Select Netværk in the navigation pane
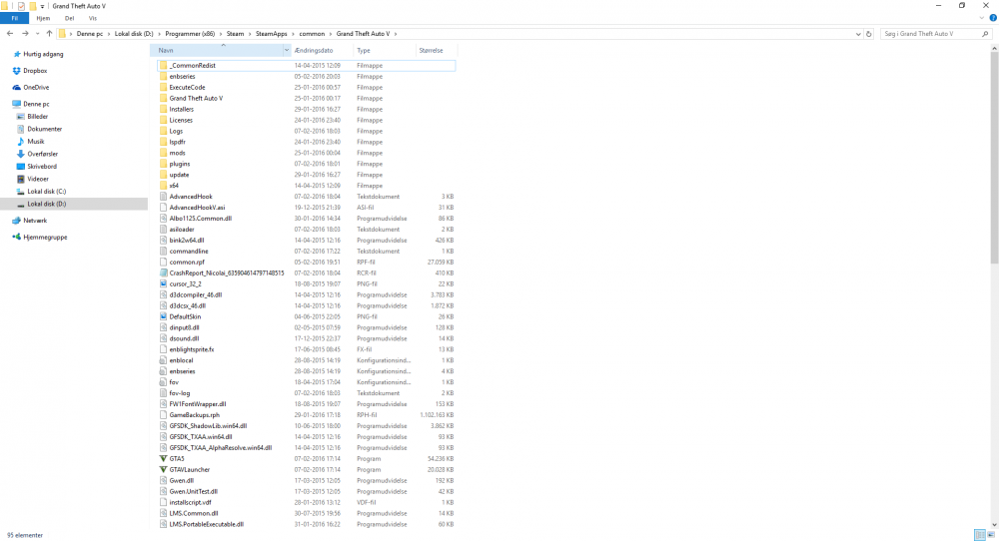999x541 pixels. (34, 221)
